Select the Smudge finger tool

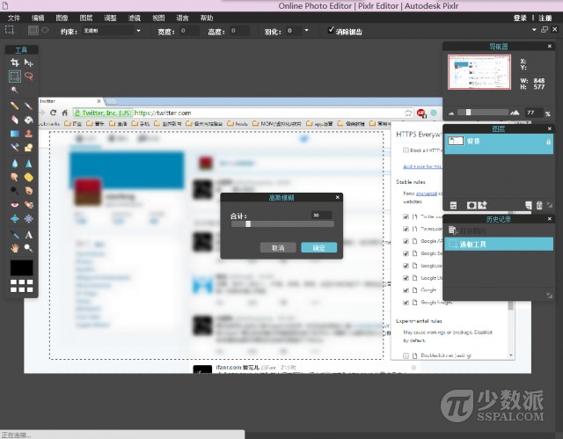click(x=14, y=177)
